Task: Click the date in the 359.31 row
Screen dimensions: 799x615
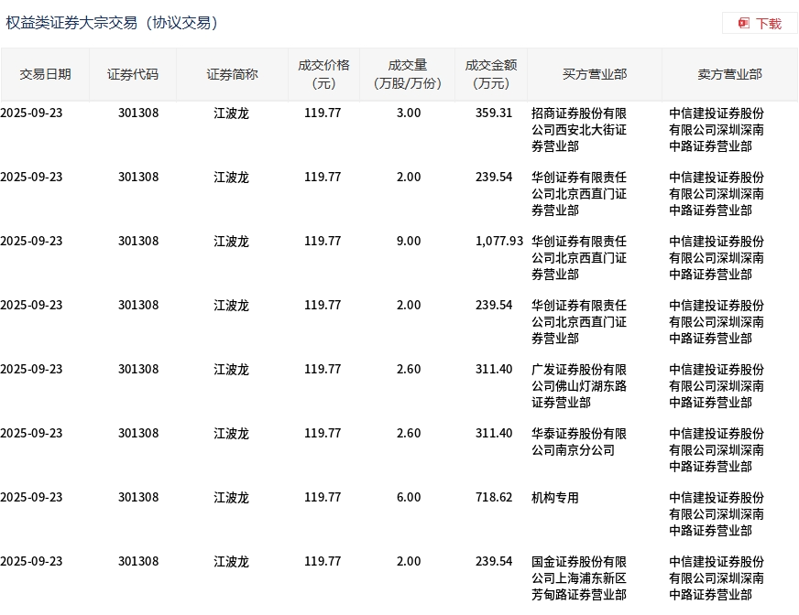Action: [31, 113]
